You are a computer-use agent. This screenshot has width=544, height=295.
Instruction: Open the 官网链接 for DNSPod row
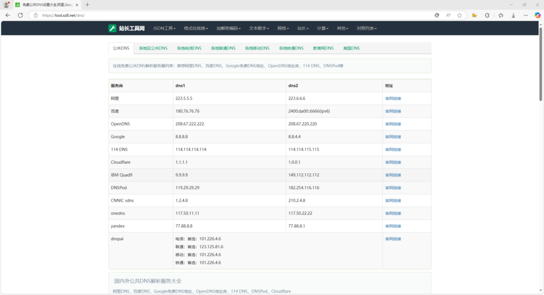tap(393, 188)
